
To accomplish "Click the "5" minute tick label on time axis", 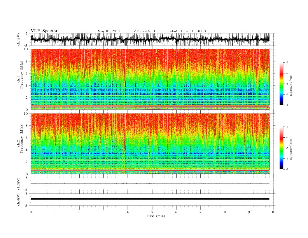I will click(152, 212).
